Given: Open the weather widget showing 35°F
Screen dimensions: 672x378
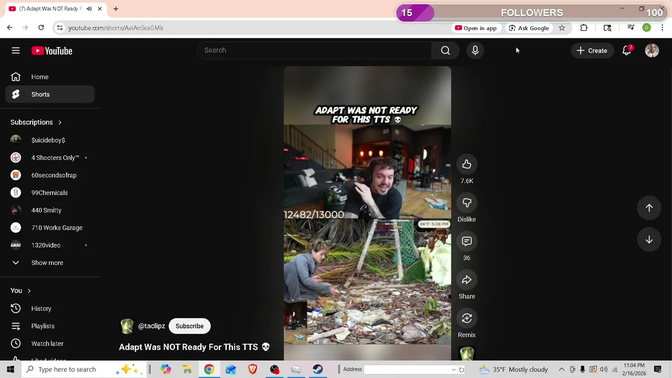Looking at the screenshot, I should [514, 370].
